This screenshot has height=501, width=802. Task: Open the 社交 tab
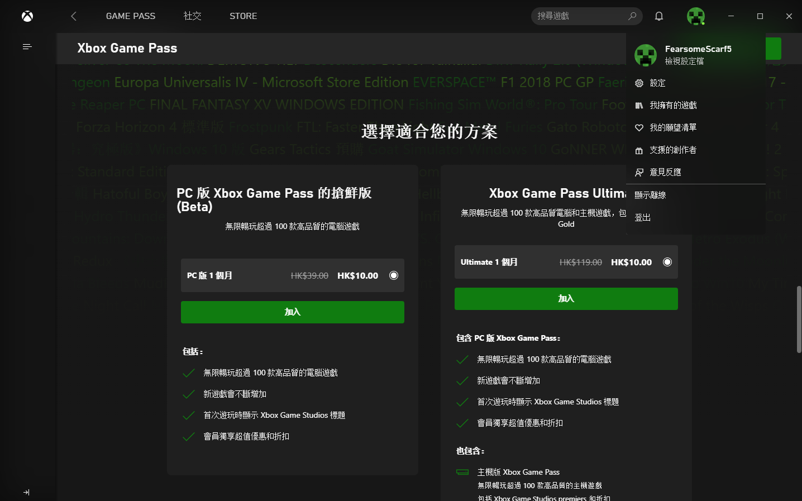192,16
